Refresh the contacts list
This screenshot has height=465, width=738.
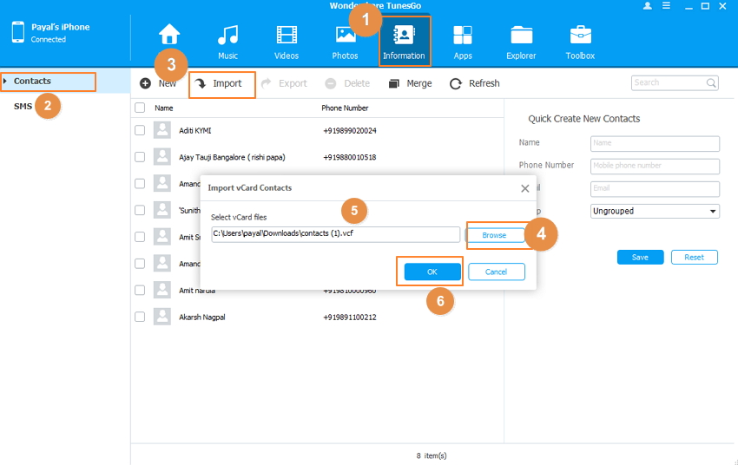click(x=474, y=83)
